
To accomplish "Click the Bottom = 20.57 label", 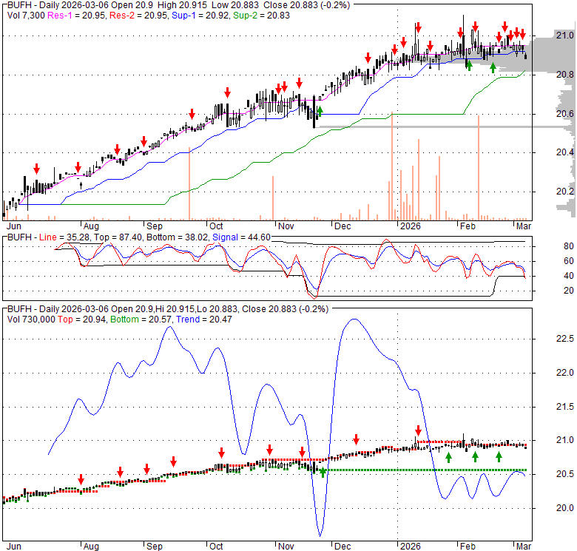I will (x=141, y=320).
